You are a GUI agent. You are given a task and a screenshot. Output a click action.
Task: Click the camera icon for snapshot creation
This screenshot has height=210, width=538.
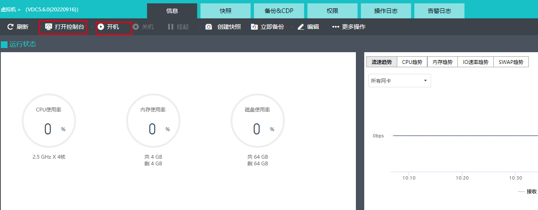[208, 27]
